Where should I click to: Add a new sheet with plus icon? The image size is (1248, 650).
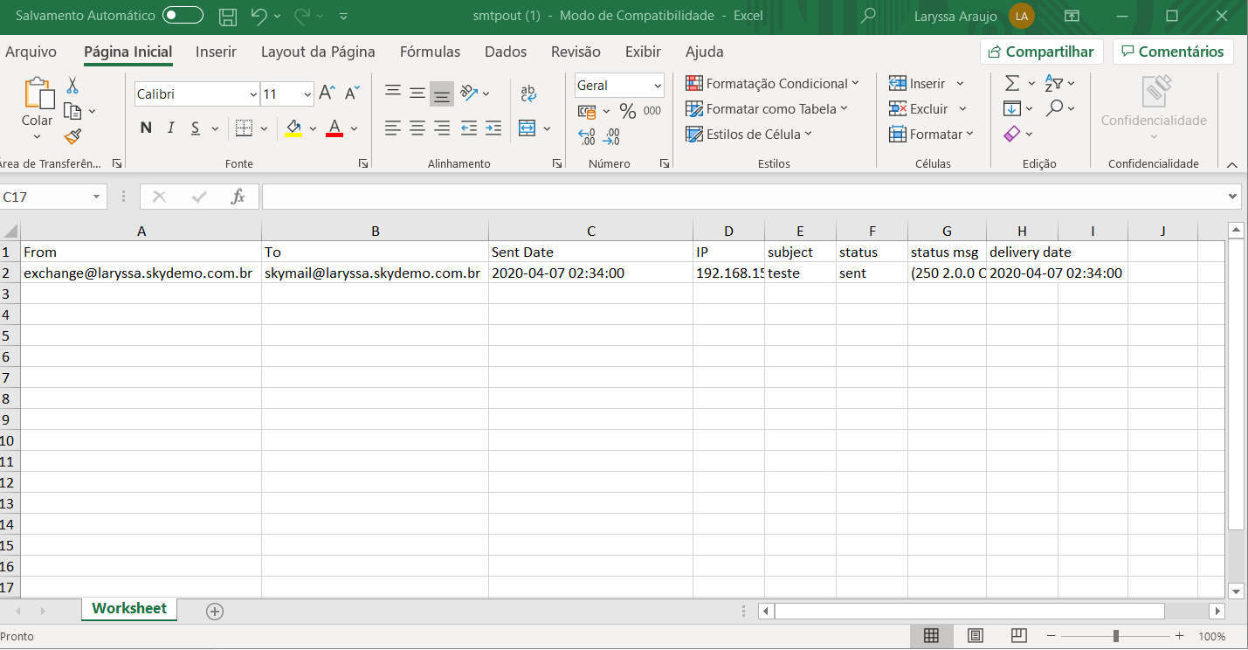click(215, 611)
